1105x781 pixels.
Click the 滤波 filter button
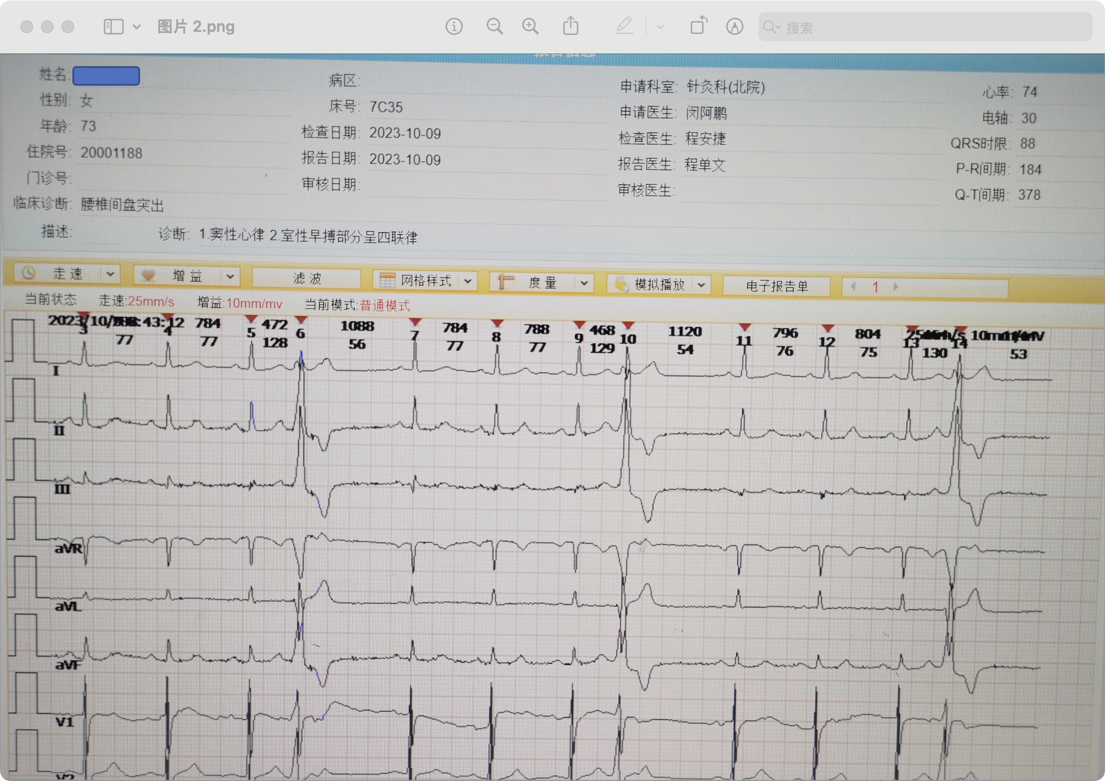pos(306,278)
